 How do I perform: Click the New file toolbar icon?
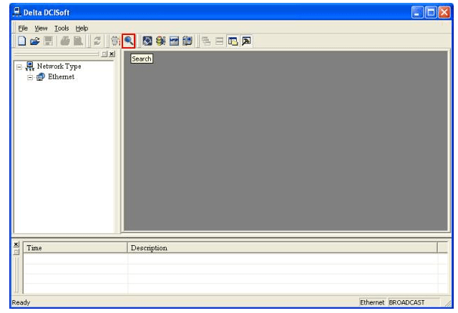23,41
